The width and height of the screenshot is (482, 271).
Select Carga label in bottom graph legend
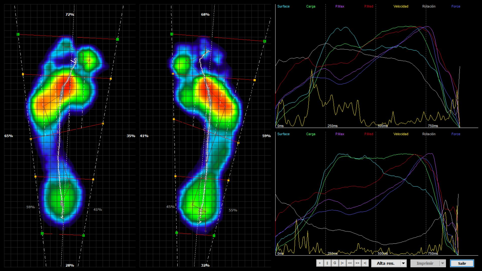(311, 134)
